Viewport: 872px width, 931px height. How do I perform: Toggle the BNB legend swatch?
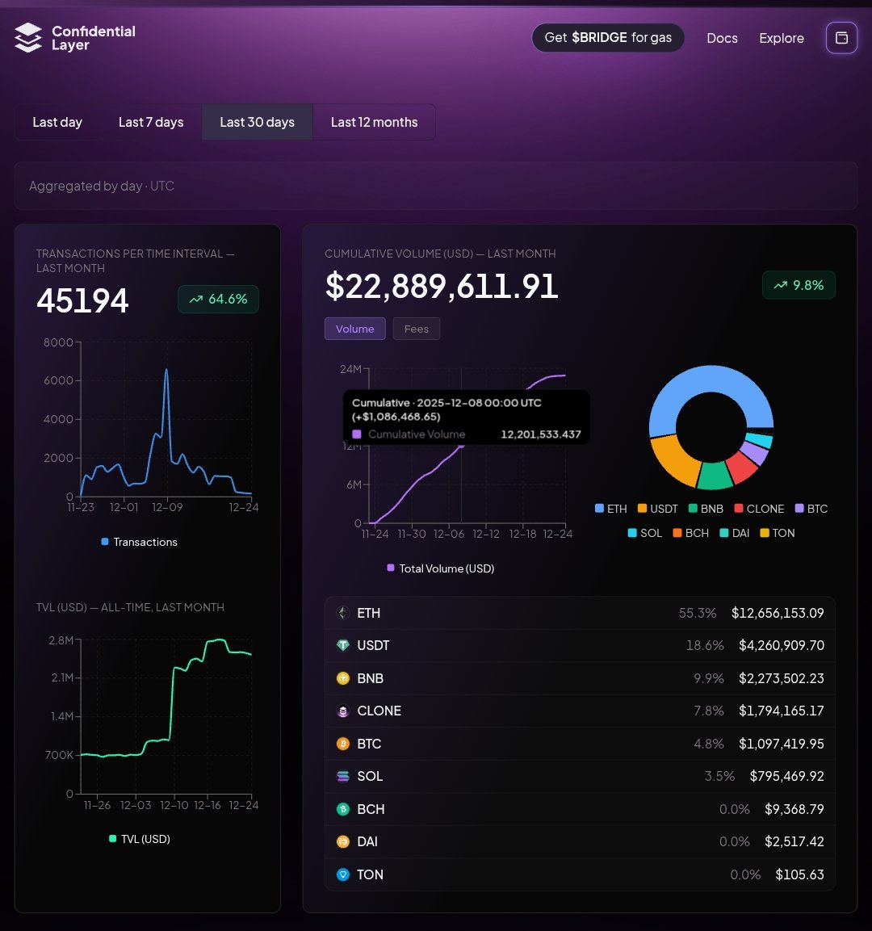(x=693, y=508)
